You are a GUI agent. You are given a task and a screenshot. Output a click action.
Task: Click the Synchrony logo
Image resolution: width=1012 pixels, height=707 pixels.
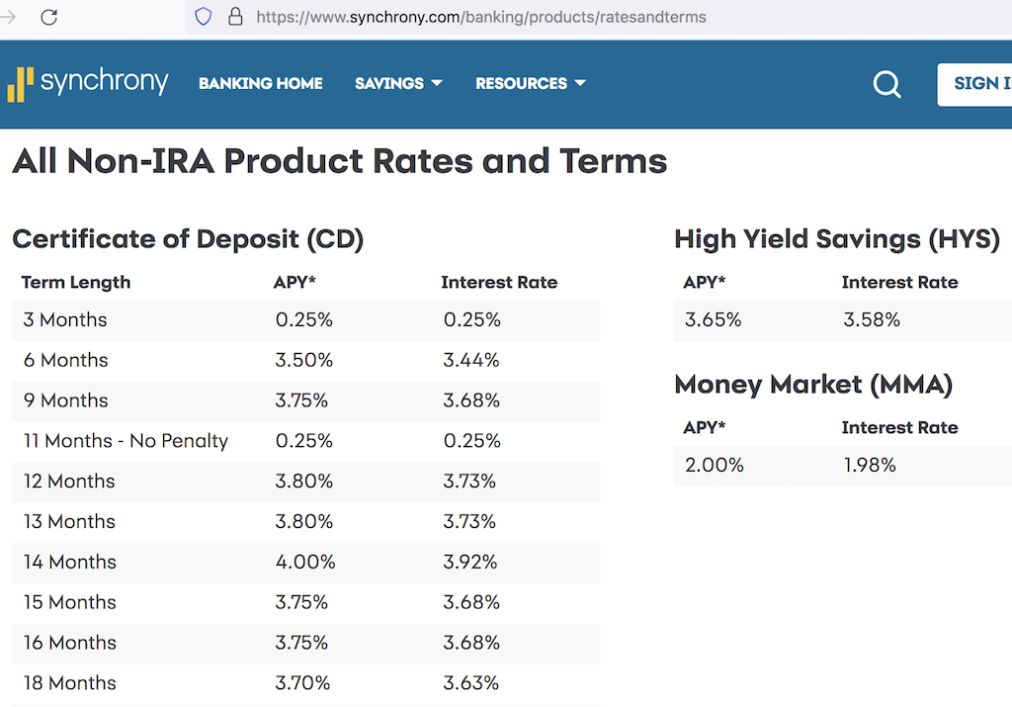(88, 83)
